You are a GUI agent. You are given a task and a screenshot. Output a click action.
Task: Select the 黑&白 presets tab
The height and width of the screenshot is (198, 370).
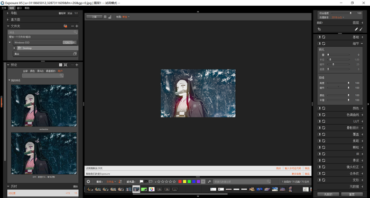[40, 71]
